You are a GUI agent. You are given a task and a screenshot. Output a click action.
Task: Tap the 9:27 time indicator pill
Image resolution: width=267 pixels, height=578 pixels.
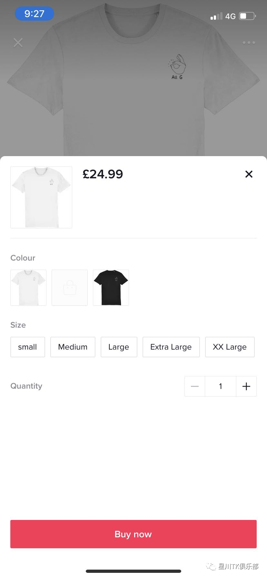34,14
